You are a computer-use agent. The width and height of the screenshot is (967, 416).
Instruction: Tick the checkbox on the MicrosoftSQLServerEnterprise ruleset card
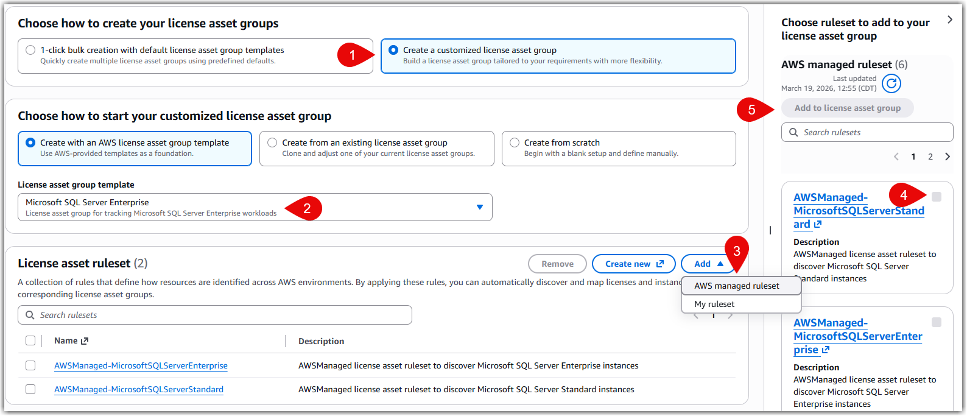pyautogui.click(x=937, y=322)
